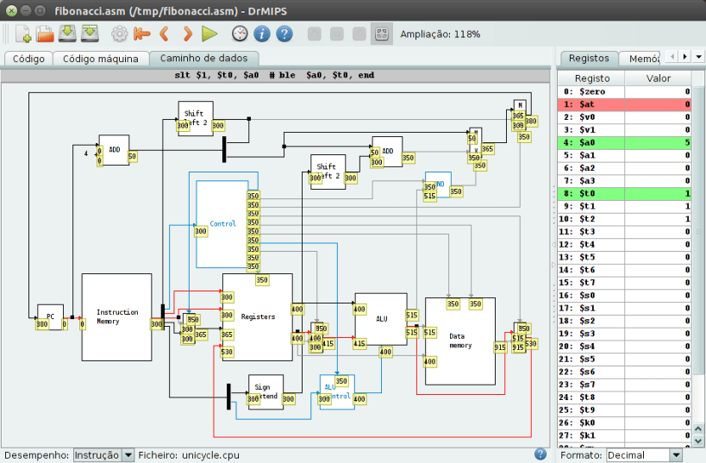The width and height of the screenshot is (706, 463).
Task: Click the save file icon
Action: [67, 34]
